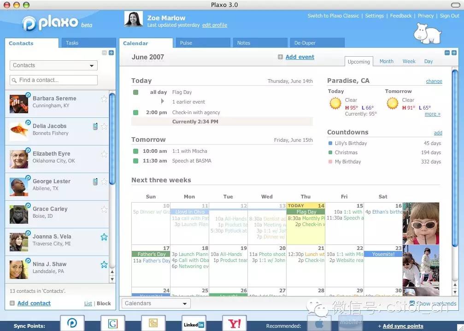
Task: Star Grace Carley as favorite
Action: tap(104, 209)
